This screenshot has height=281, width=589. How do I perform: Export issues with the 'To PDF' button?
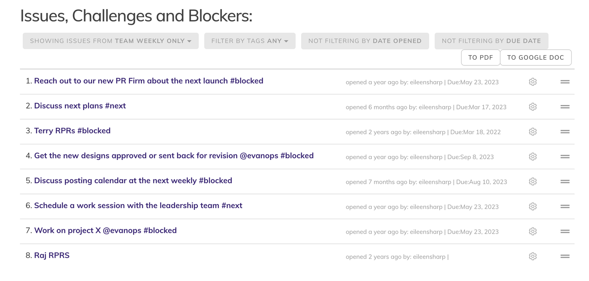tap(480, 58)
